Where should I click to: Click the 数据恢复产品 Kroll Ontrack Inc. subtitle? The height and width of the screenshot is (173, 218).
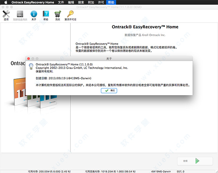click(x=145, y=35)
